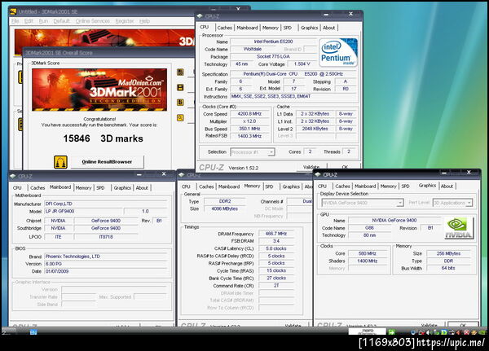Click the yellow icon beside Online ResultBrowser
The height and width of the screenshot is (351, 489).
[x=60, y=162]
